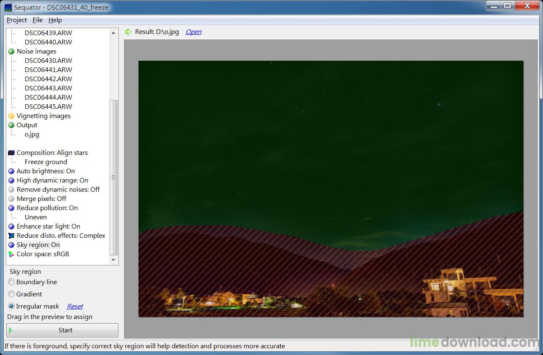Click the Open result link
Image resolution: width=543 pixels, height=355 pixels.
[x=194, y=32]
